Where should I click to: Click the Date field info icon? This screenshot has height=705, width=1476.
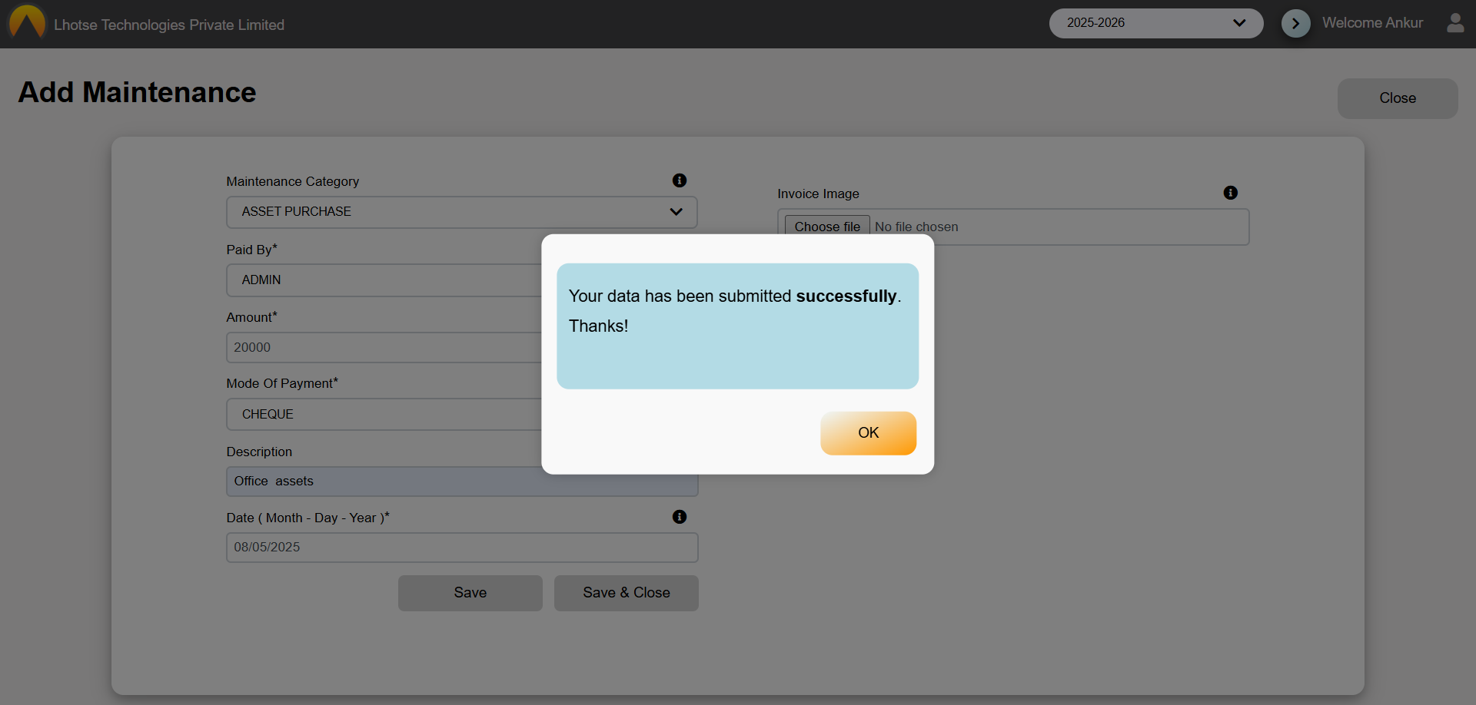[680, 517]
